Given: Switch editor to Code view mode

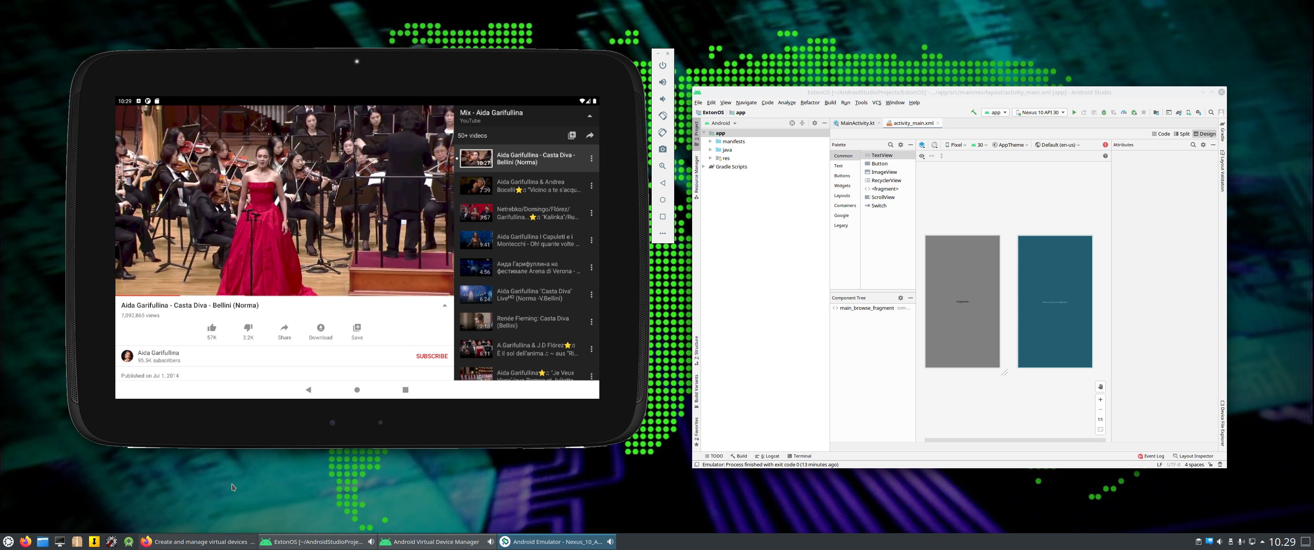Looking at the screenshot, I should (x=1160, y=134).
